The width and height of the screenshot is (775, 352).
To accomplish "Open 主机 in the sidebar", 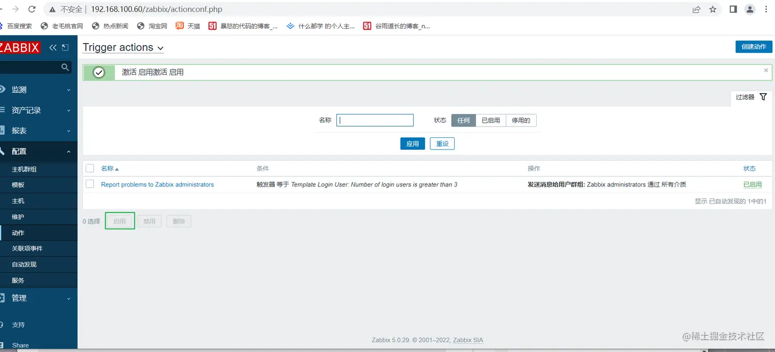I will [x=38, y=201].
